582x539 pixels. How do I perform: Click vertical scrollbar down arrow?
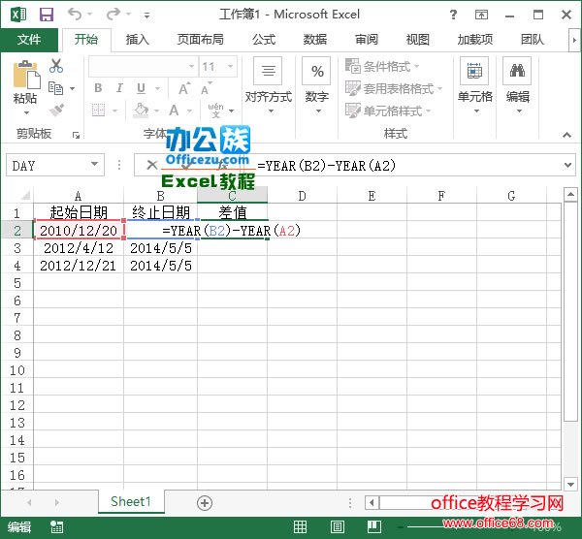click(x=570, y=484)
